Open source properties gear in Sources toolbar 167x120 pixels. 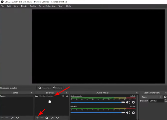point(47,118)
